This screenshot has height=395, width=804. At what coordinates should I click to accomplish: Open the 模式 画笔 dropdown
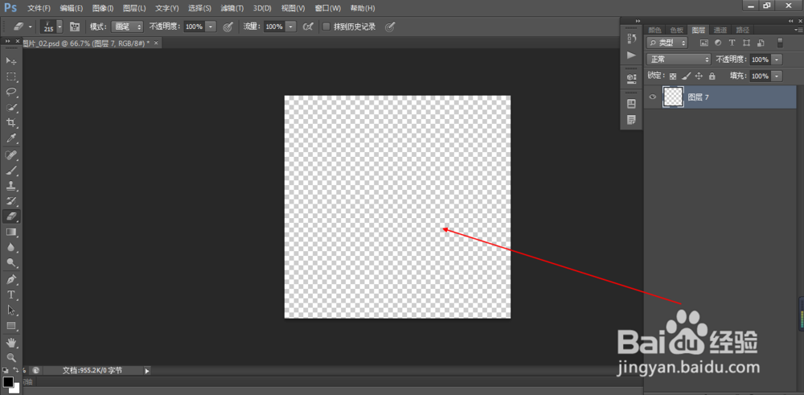127,27
